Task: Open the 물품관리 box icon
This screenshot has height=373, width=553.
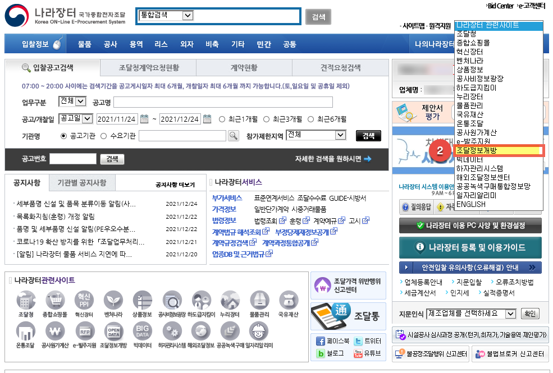Action: [x=259, y=300]
